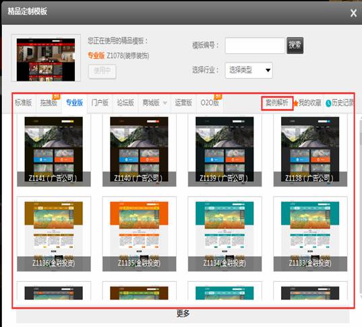Image resolution: width=362 pixels, height=327 pixels.
Task: Switch to the O2O版 tab
Action: [x=210, y=103]
